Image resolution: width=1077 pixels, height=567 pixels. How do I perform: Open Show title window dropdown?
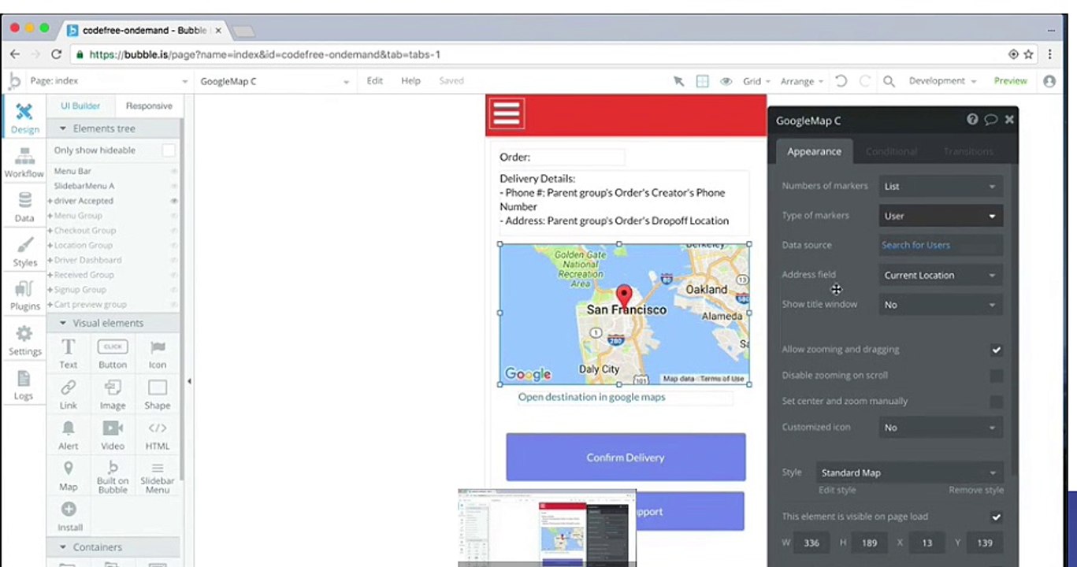point(941,305)
